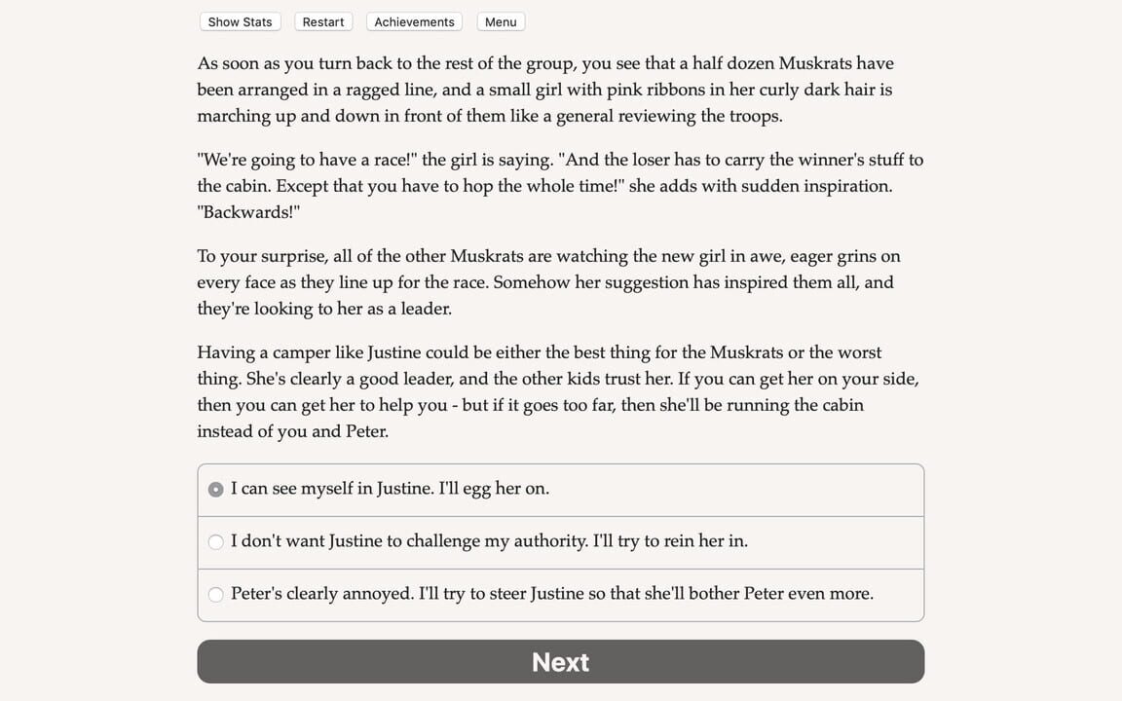Click the paragraph beginning "To your surprise"
Viewport: 1122px width, 701px height.
[x=548, y=282]
